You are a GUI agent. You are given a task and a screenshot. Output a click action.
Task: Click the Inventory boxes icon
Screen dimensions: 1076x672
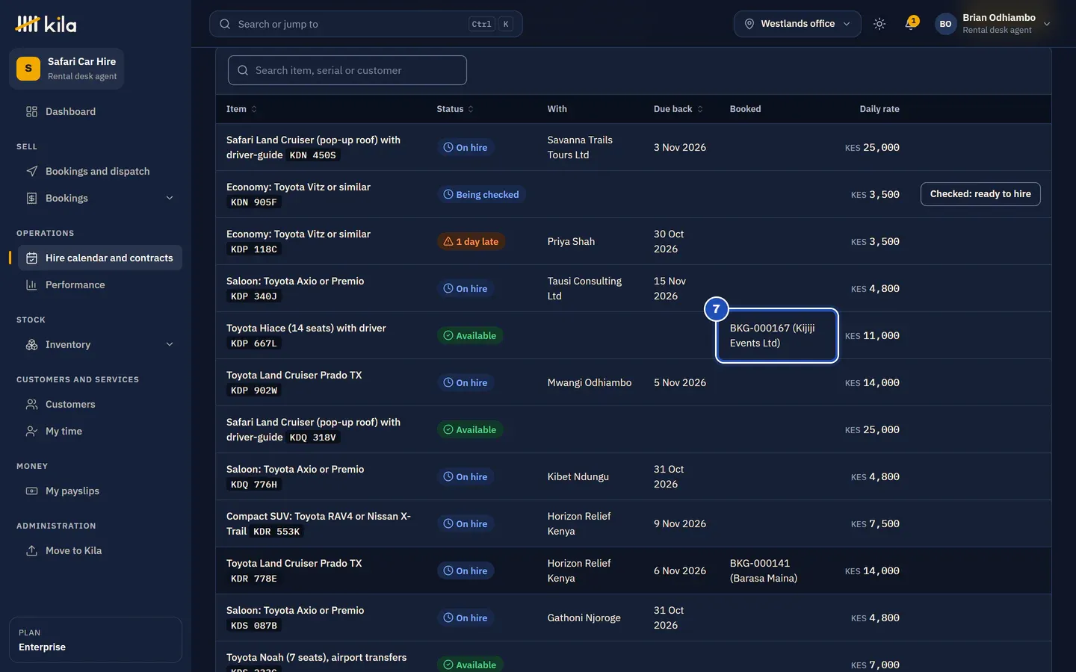pos(31,344)
